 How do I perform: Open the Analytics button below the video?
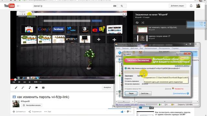(107, 87)
